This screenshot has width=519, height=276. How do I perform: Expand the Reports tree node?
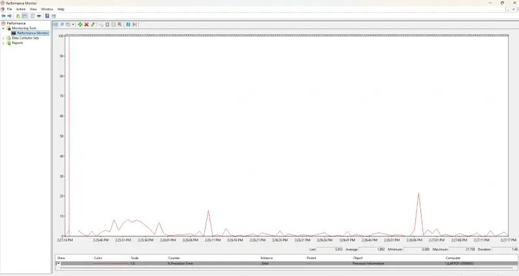point(3,43)
